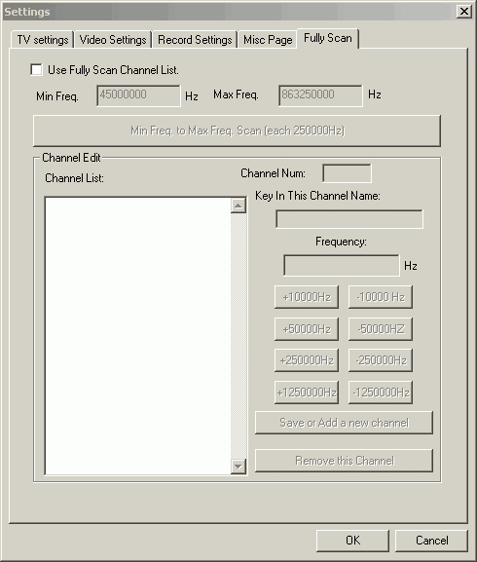Start Min Freq. to Max Freq. Scan
The height and width of the screenshot is (562, 477).
[237, 131]
